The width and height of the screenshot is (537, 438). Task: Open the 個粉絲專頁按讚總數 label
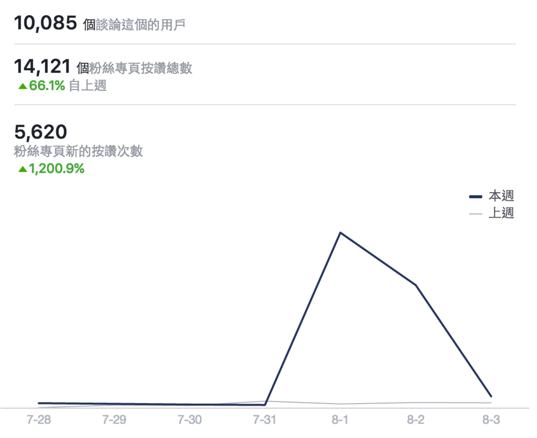click(x=134, y=68)
